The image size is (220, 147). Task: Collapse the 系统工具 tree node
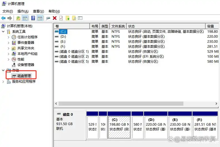(x=3, y=32)
